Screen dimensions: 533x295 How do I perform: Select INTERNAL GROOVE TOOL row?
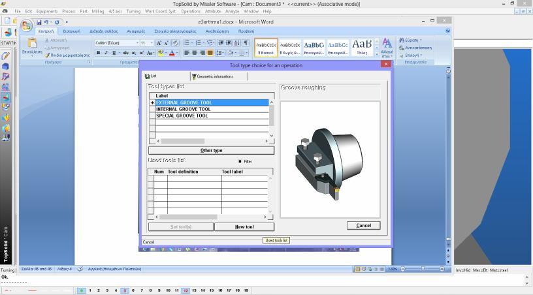click(x=212, y=109)
